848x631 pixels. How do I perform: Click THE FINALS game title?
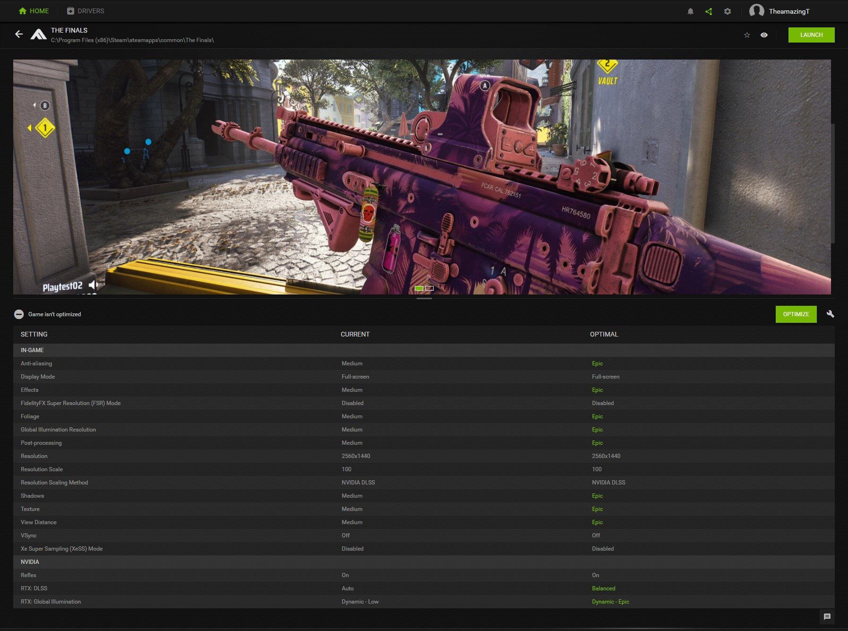pyautogui.click(x=69, y=30)
